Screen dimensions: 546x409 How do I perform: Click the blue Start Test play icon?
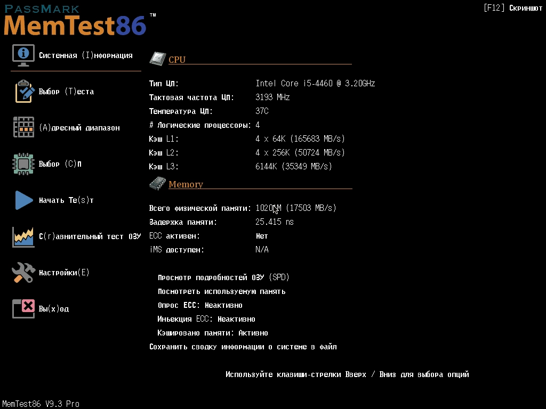(x=24, y=200)
